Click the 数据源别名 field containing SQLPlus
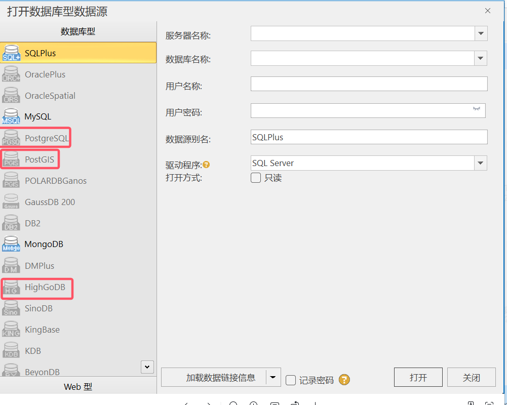 click(369, 137)
